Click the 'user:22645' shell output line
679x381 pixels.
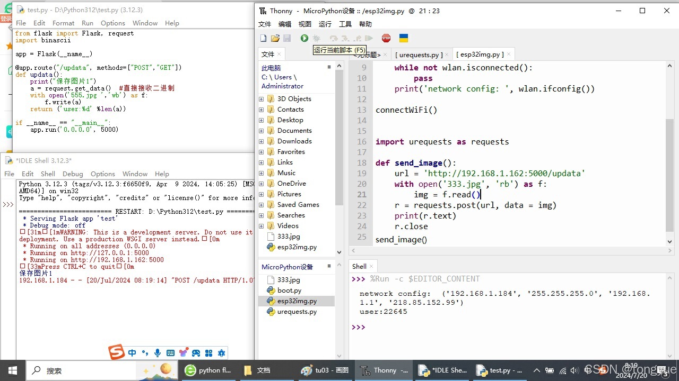pos(384,312)
